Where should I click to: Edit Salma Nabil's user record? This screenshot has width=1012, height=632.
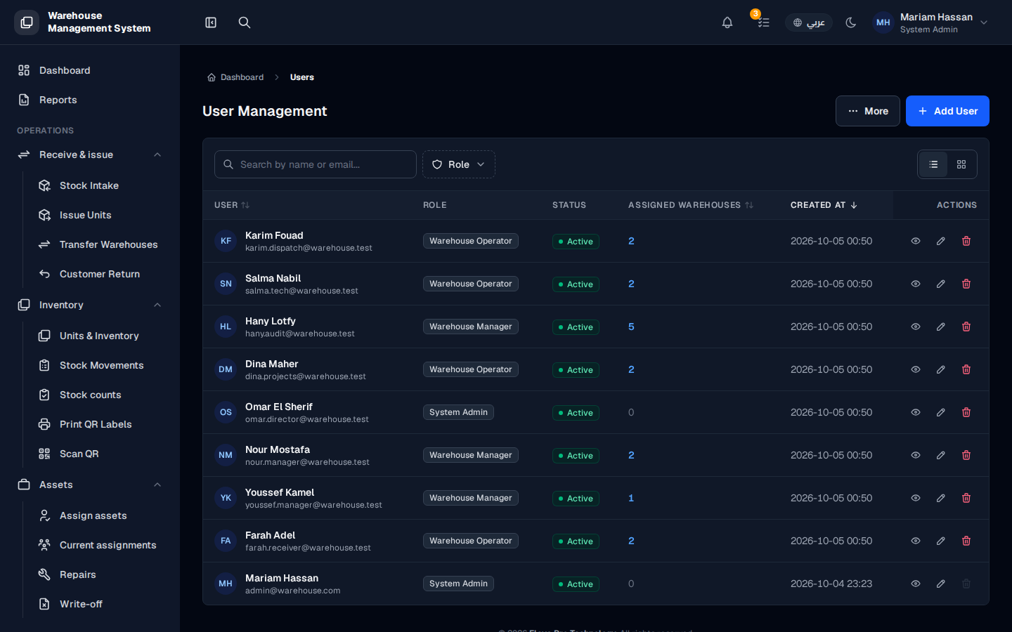941,284
